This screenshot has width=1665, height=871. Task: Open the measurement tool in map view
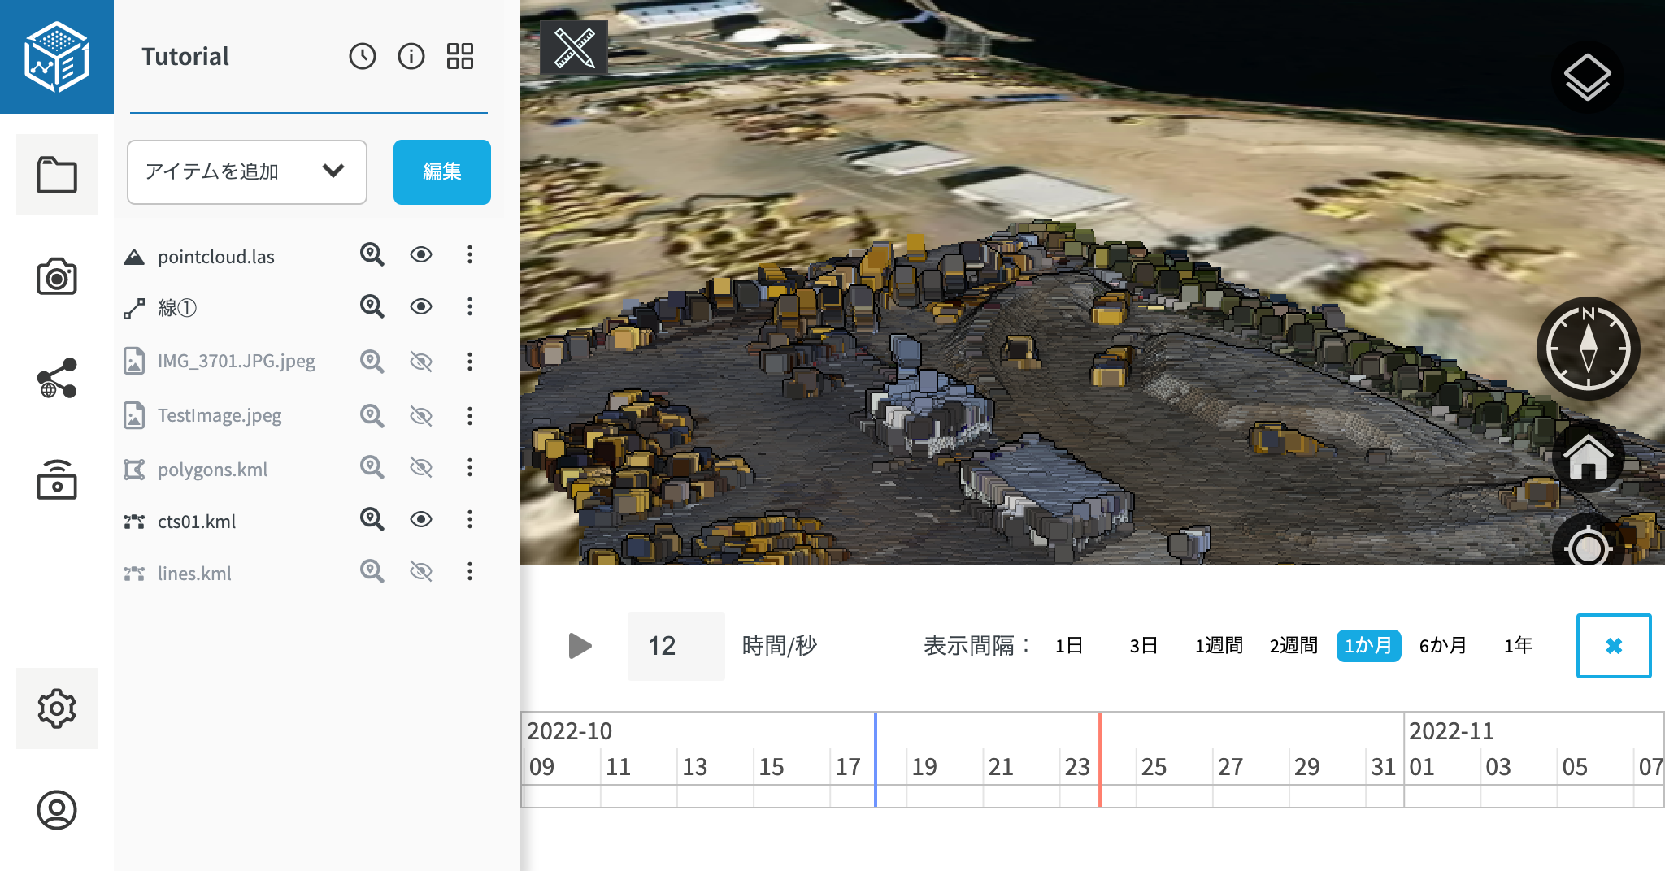click(574, 48)
